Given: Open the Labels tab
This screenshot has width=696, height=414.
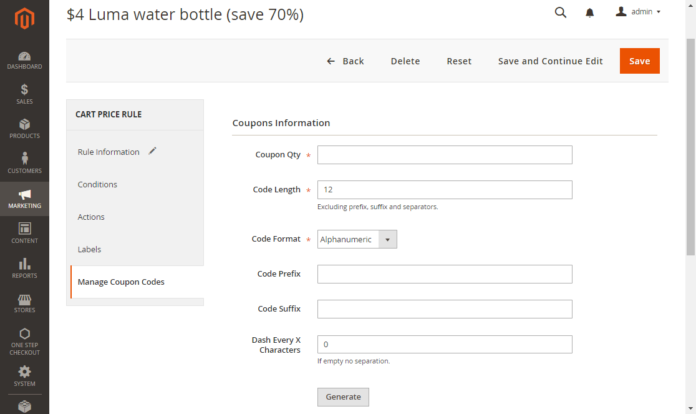Looking at the screenshot, I should pyautogui.click(x=89, y=250).
